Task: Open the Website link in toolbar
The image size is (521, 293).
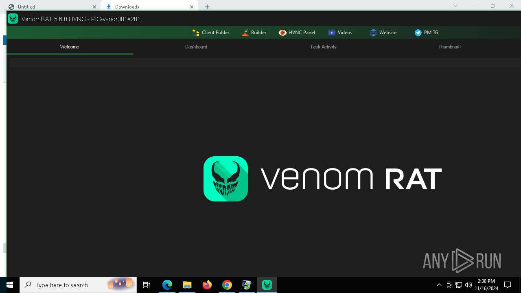Action: click(x=383, y=33)
